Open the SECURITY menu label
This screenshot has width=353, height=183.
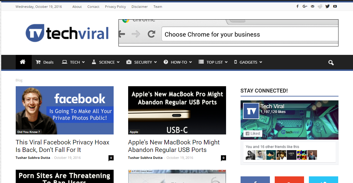143,62
